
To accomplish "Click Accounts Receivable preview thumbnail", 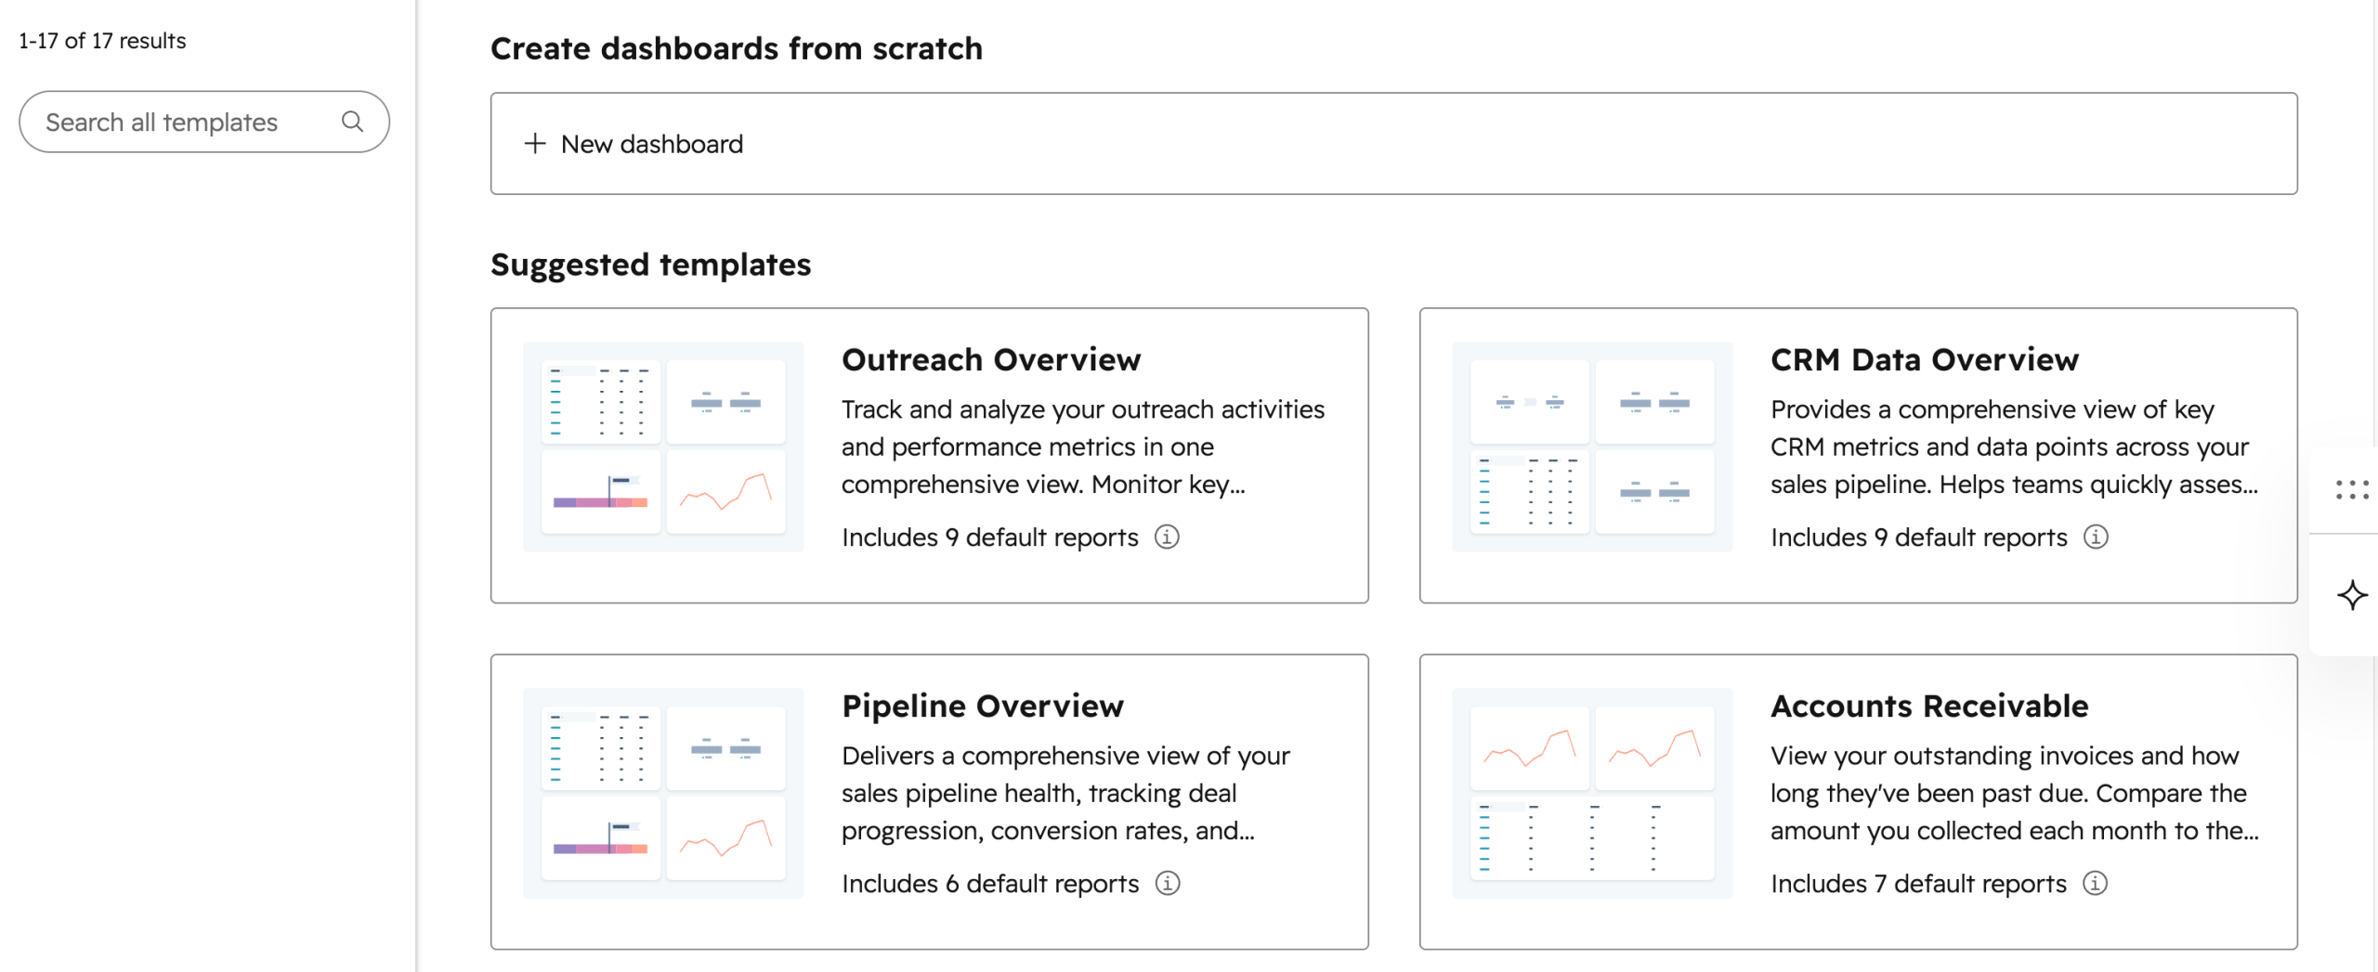I will pos(1592,793).
